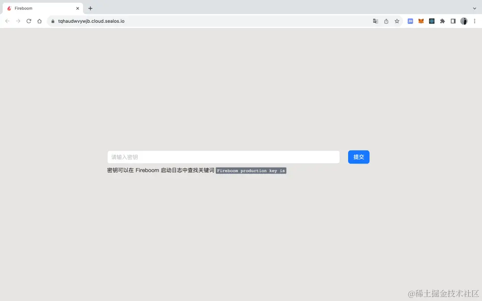This screenshot has height=301, width=482.
Task: Click the browser forward arrow
Action: point(18,21)
